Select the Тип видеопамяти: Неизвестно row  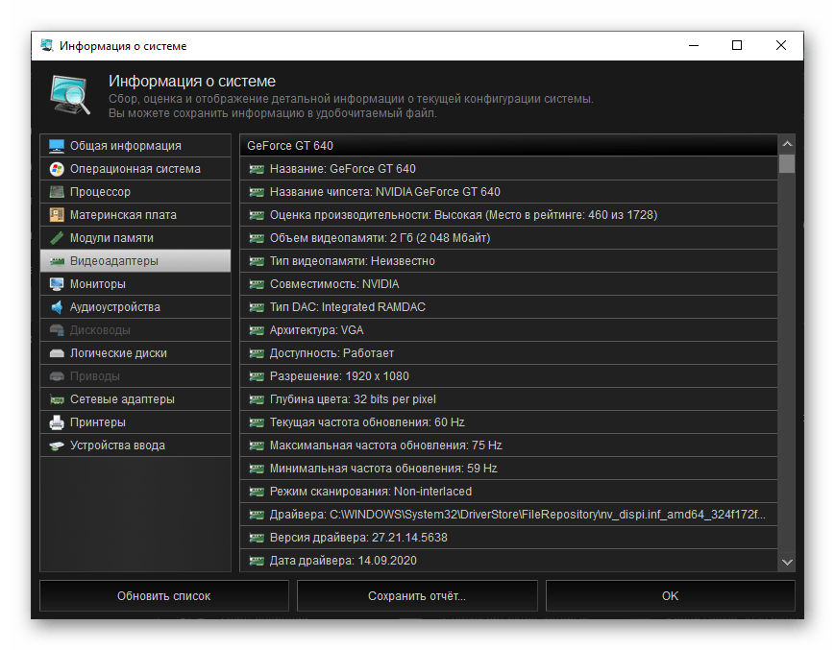(x=508, y=261)
